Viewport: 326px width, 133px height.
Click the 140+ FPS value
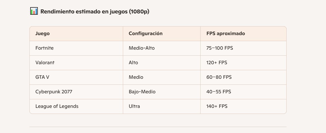pos(217,106)
